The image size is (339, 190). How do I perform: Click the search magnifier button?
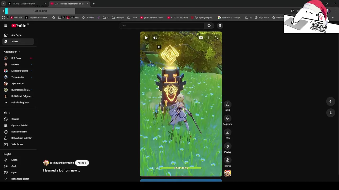click(209, 26)
